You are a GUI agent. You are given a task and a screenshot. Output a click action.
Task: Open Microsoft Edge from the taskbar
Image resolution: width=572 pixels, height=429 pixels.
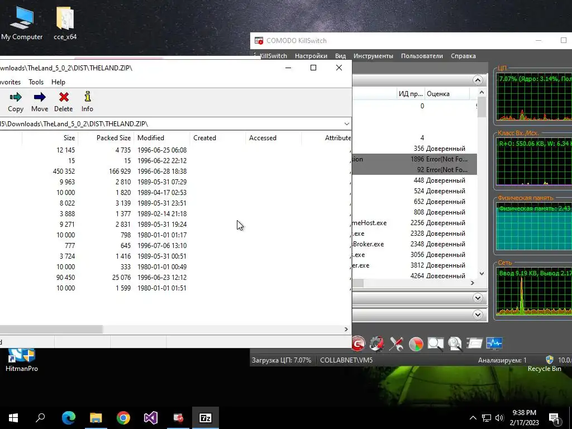[68, 418]
